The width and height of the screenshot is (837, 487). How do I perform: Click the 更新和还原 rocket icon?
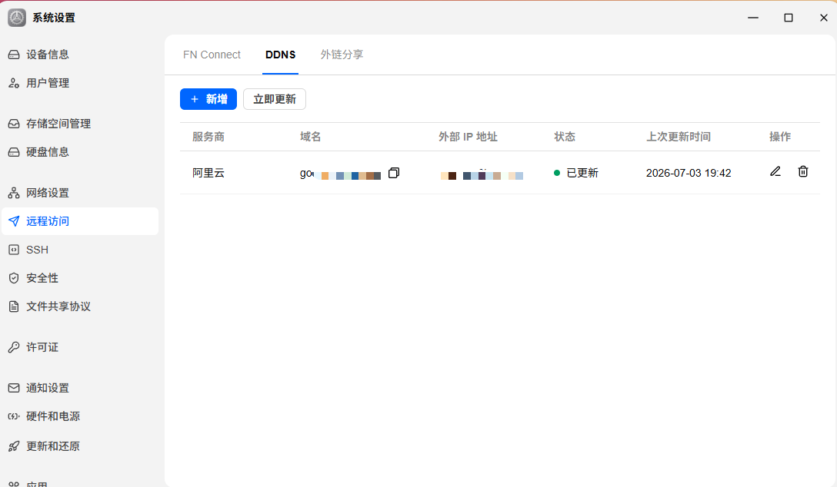click(x=14, y=446)
